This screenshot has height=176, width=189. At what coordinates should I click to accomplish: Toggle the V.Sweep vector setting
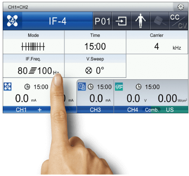[x=95, y=66]
